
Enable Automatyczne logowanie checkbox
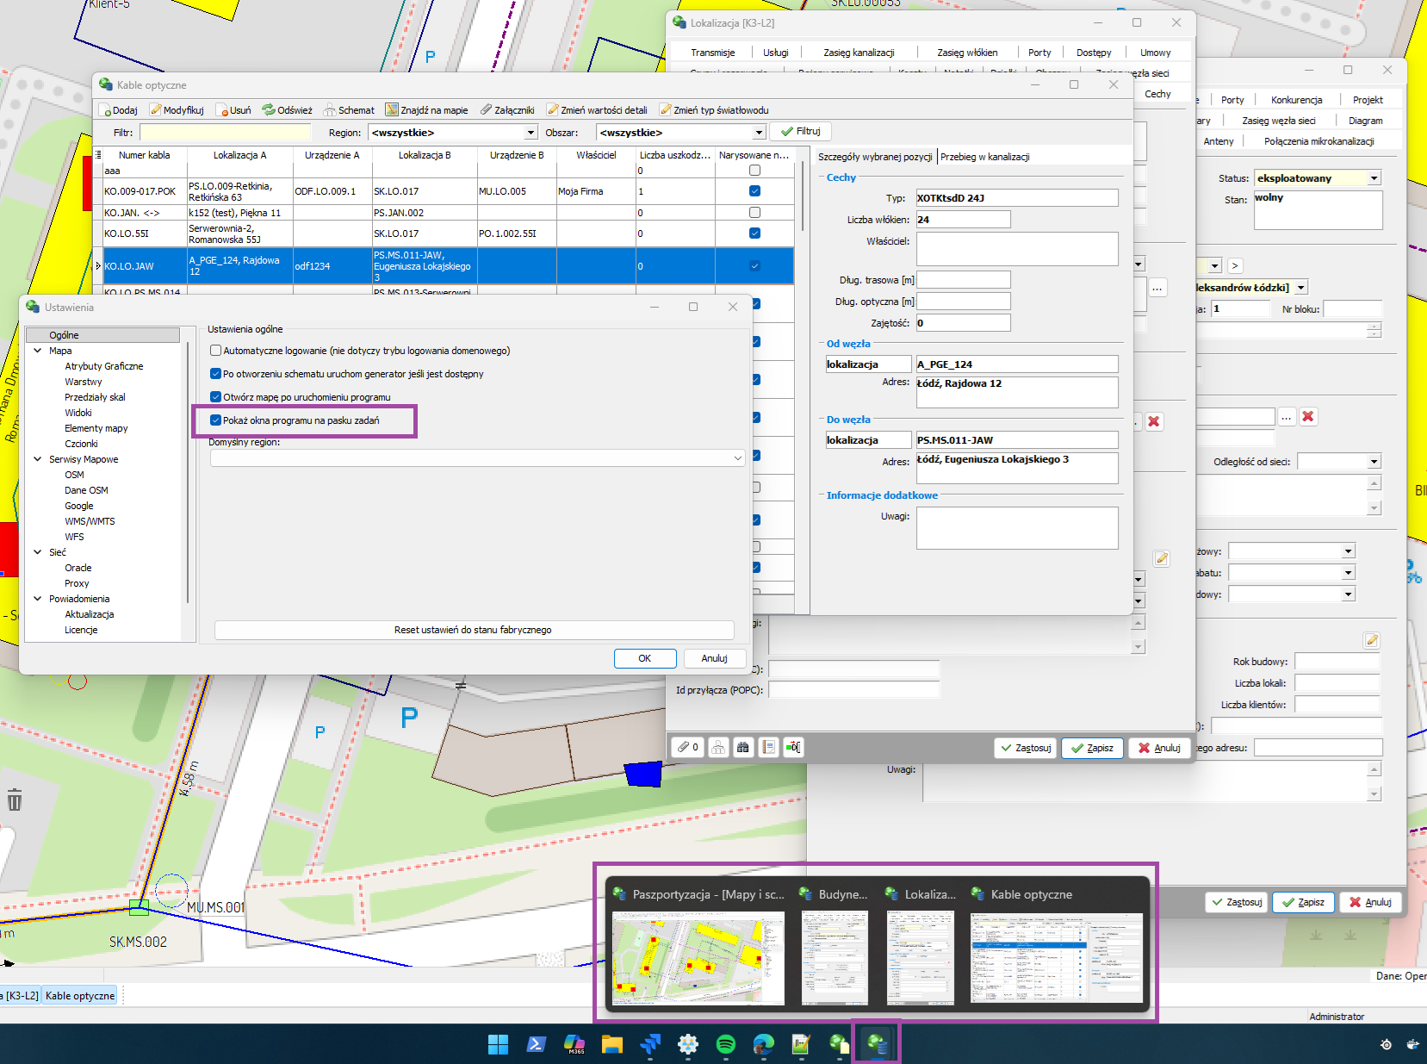point(216,351)
